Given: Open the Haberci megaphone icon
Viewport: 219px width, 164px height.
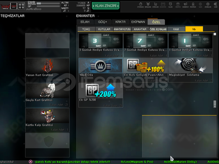Looking at the screenshot, I should coord(185,5).
